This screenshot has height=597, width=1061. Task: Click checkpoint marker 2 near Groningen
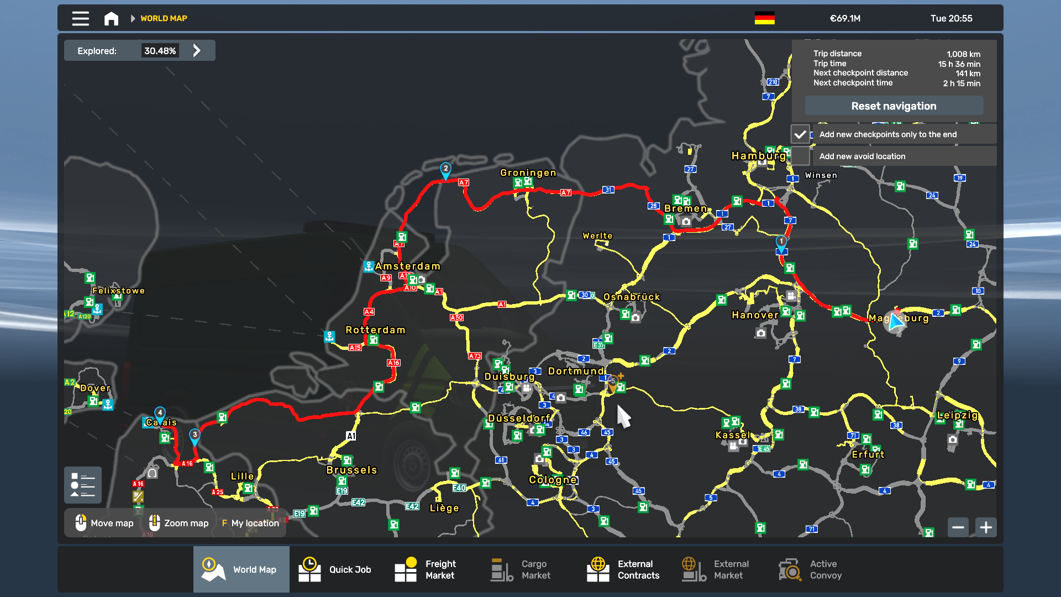click(x=445, y=170)
